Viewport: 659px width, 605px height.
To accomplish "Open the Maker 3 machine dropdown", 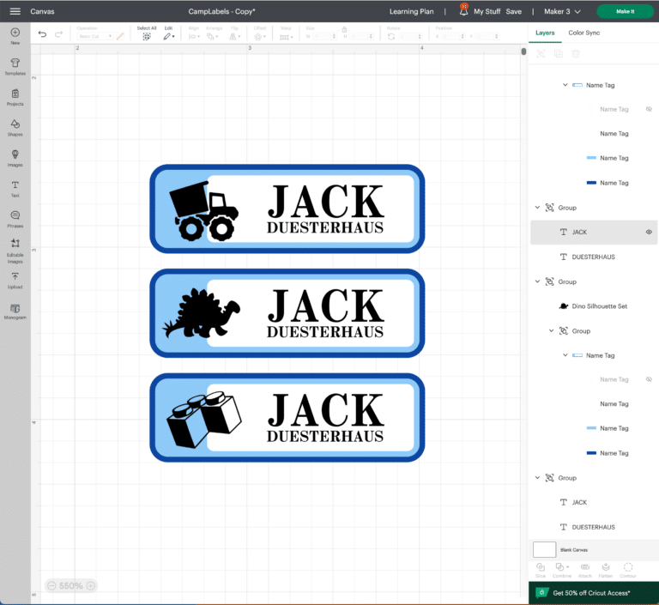I will click(562, 11).
